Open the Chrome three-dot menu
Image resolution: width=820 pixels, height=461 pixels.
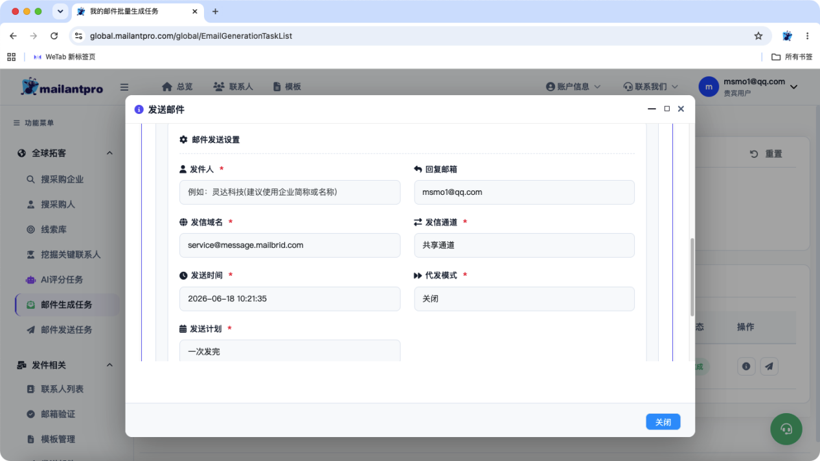pyautogui.click(x=808, y=36)
